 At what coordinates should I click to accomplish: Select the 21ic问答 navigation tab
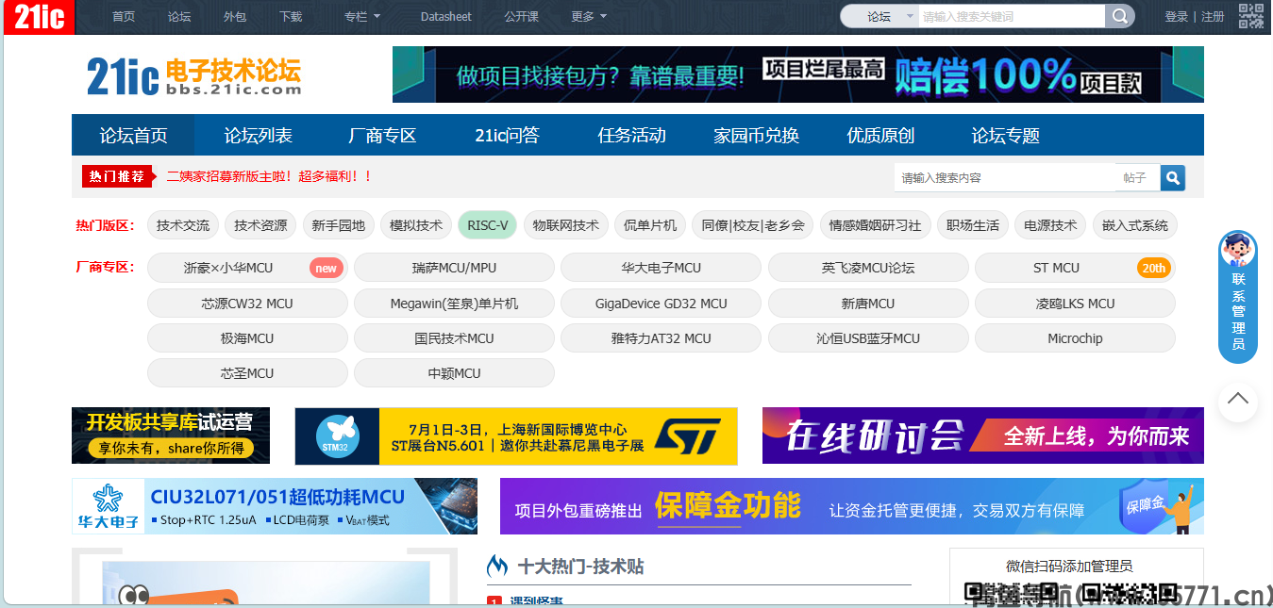click(507, 135)
